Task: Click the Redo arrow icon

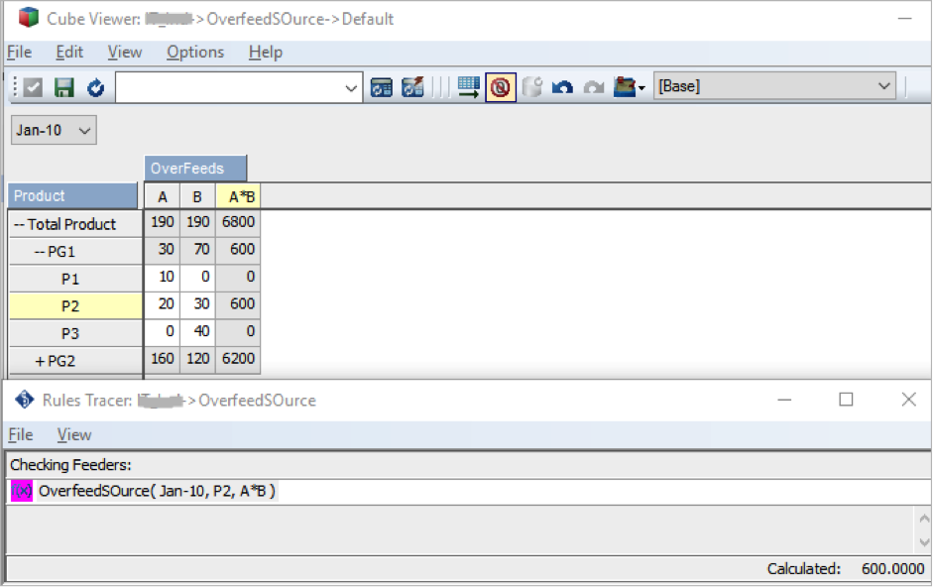Action: (593, 87)
